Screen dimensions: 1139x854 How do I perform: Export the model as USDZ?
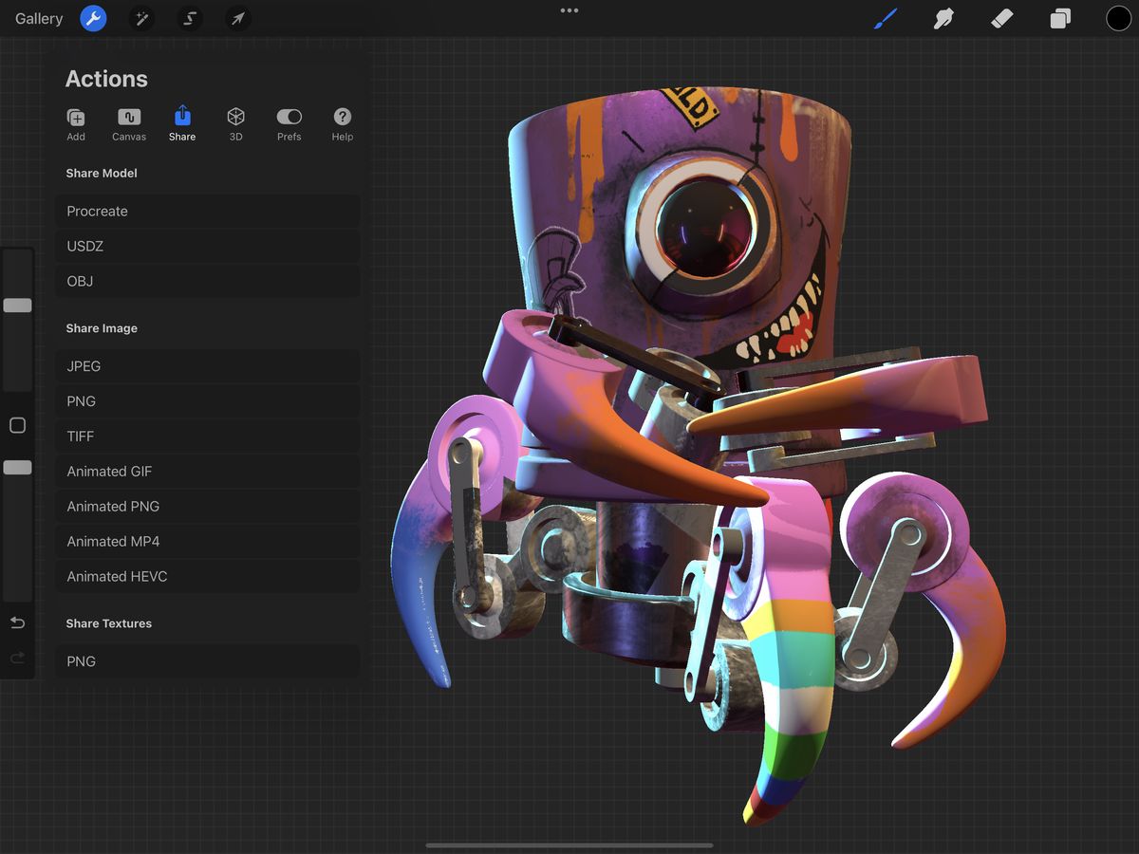pyautogui.click(x=207, y=246)
